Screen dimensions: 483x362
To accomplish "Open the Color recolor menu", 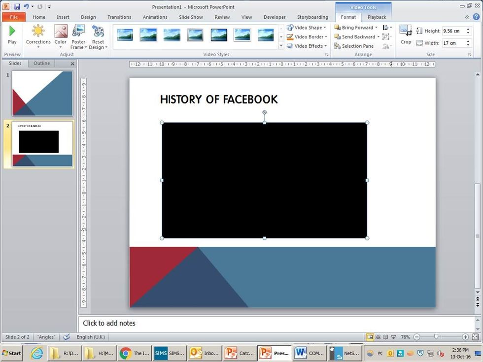I will [x=60, y=36].
